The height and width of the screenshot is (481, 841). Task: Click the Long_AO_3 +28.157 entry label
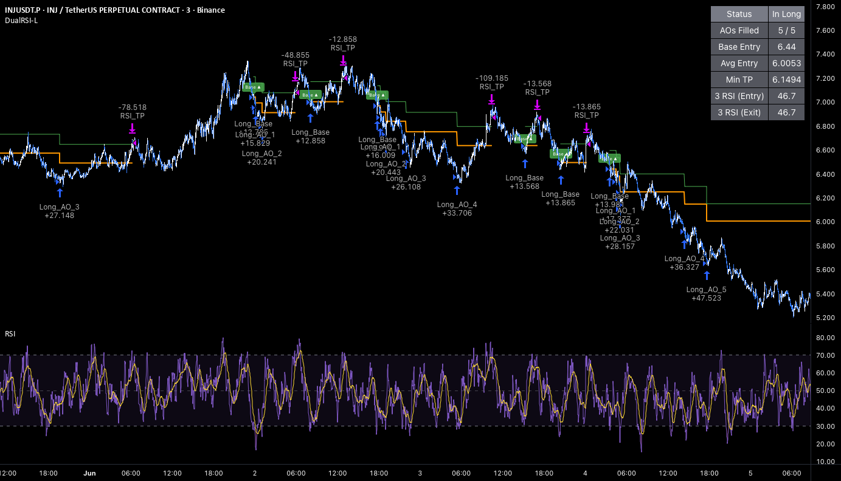620,242
